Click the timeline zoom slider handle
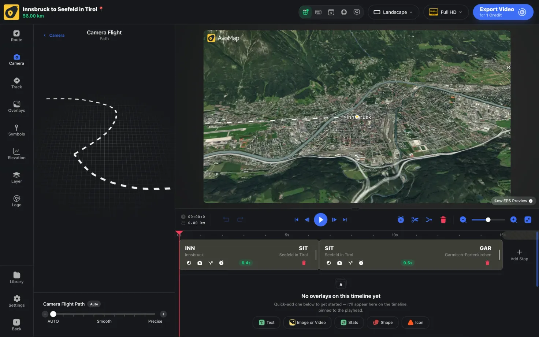The width and height of the screenshot is (539, 337). (488, 220)
